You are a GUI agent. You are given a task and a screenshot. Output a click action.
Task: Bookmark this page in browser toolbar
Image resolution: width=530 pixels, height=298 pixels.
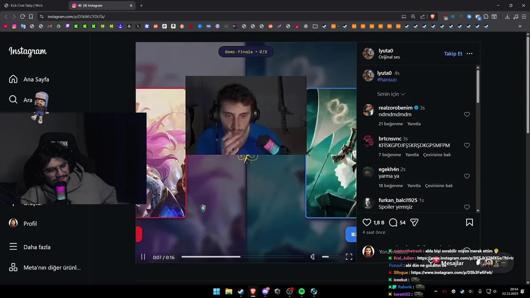(31, 17)
